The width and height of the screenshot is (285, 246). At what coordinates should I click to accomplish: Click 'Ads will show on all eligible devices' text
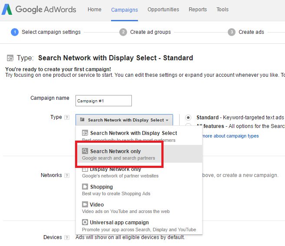point(130,237)
